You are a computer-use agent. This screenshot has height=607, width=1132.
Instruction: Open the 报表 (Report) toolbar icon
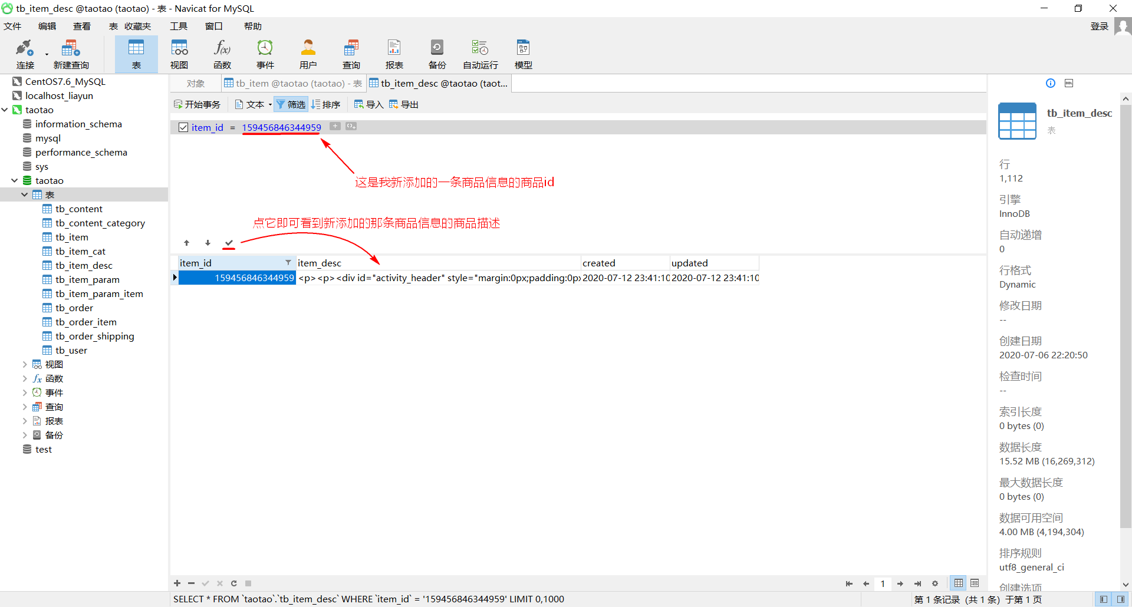[394, 54]
